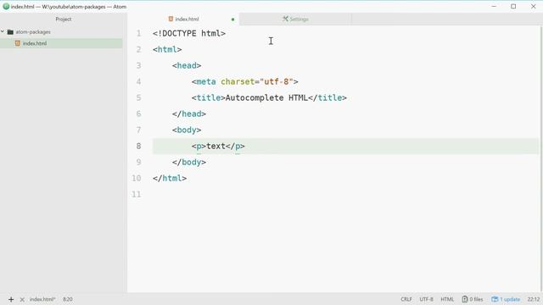
Task: Click "utf-8" string value
Action: click(x=277, y=81)
